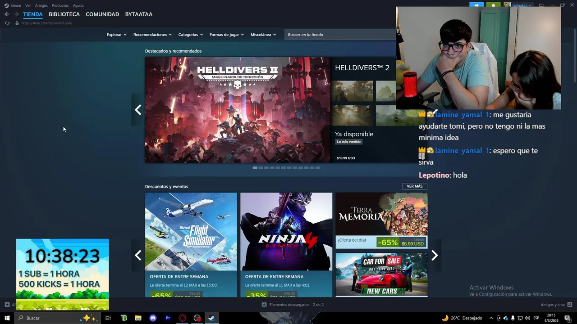577x324 pixels.
Task: Go back with the Steam back arrow
Action: pyautogui.click(x=7, y=14)
